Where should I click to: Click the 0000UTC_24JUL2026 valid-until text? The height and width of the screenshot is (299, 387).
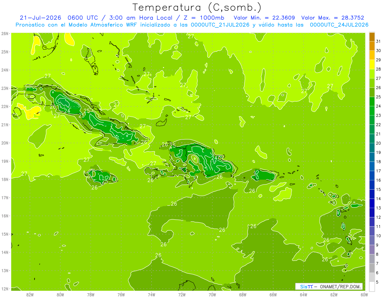pos(339,25)
